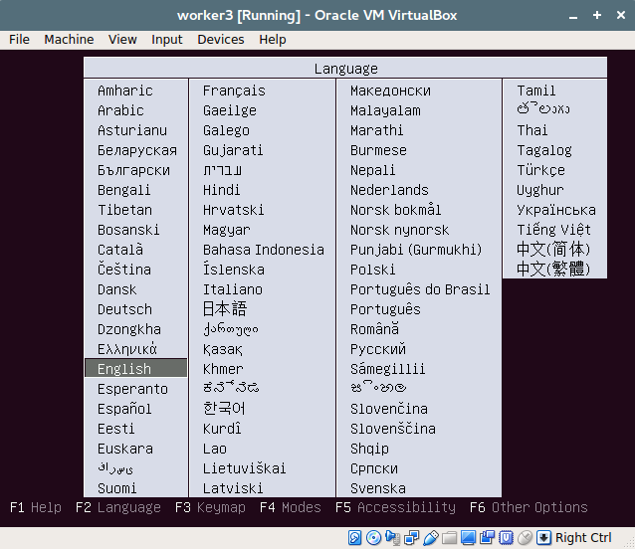
Task: Click the USB devices status icon
Action: coord(431,538)
